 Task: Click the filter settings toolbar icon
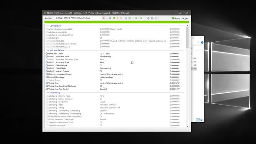(x=148, y=18)
